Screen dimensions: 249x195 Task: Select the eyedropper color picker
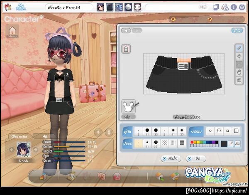click(x=231, y=144)
